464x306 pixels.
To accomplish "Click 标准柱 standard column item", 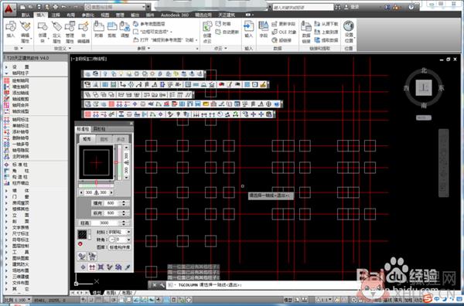I will (16, 165).
